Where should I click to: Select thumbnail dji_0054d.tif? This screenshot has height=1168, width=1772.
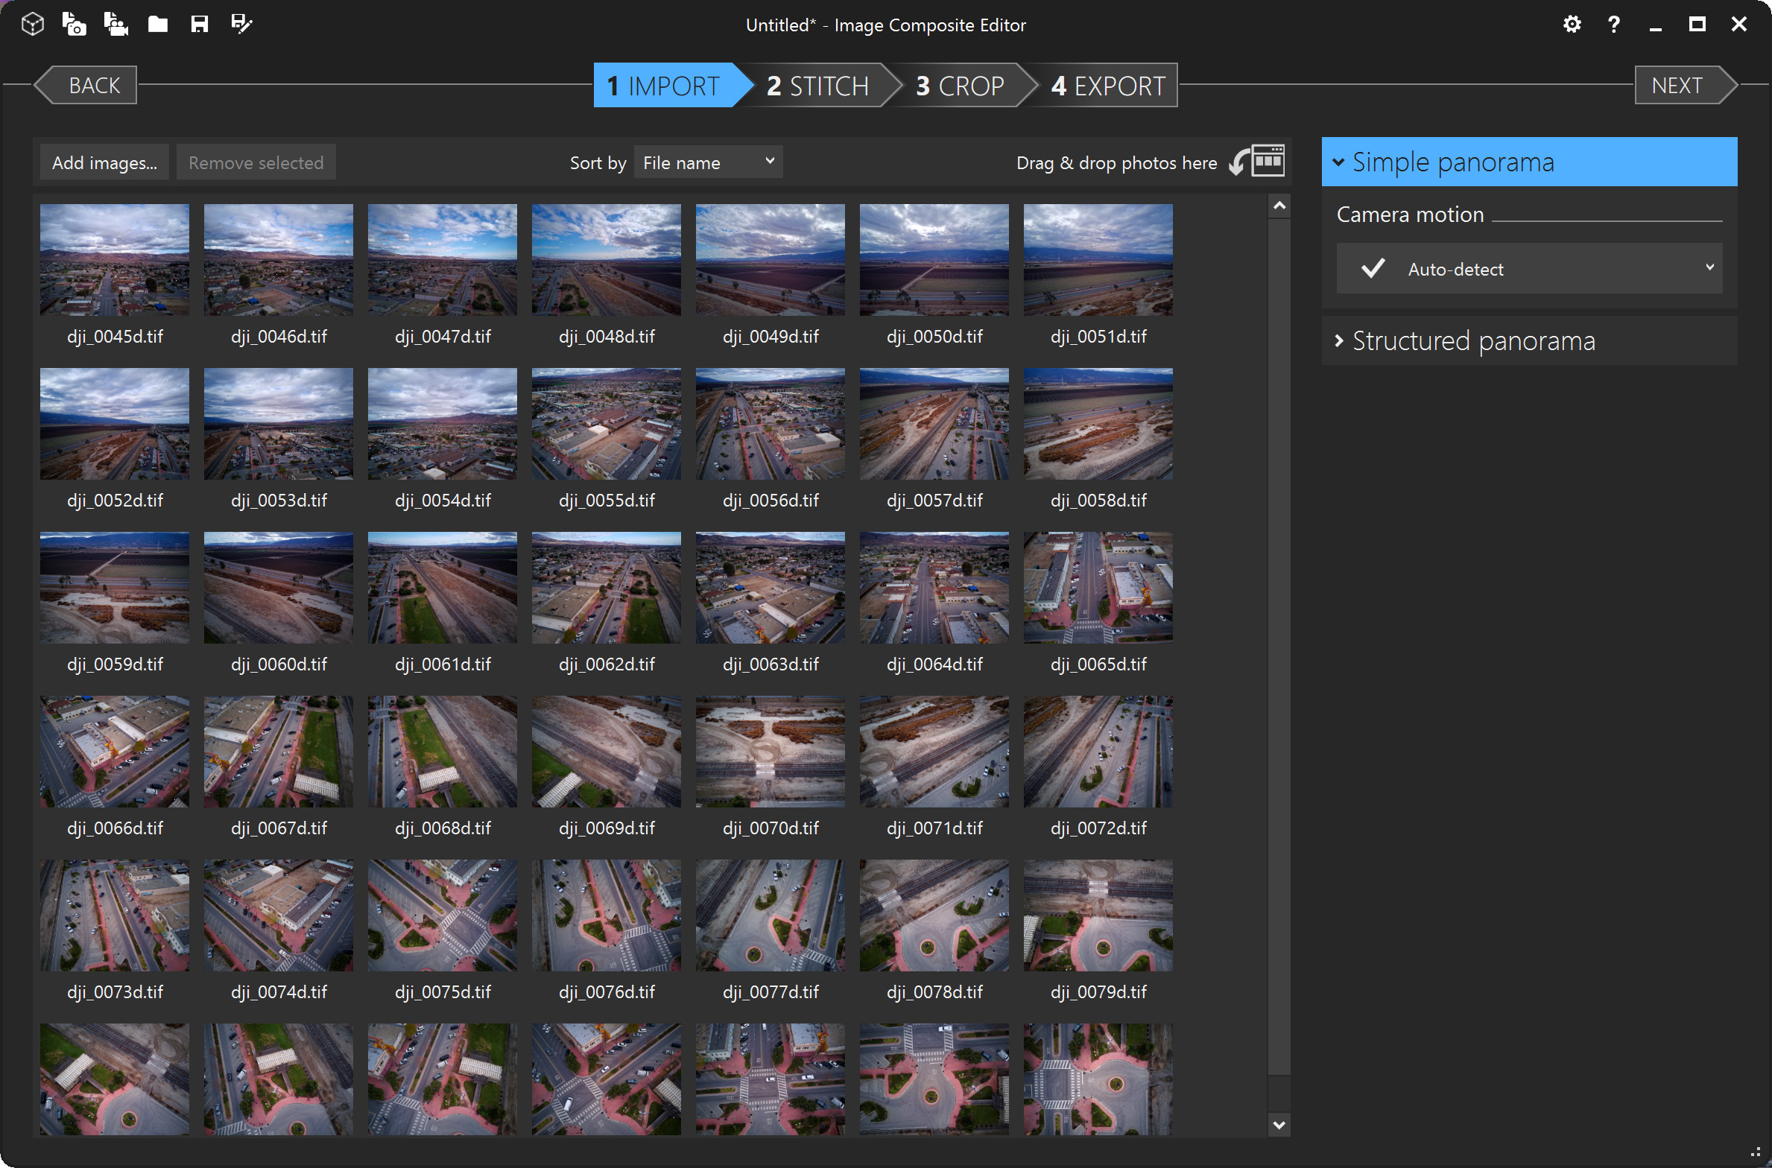tap(443, 424)
